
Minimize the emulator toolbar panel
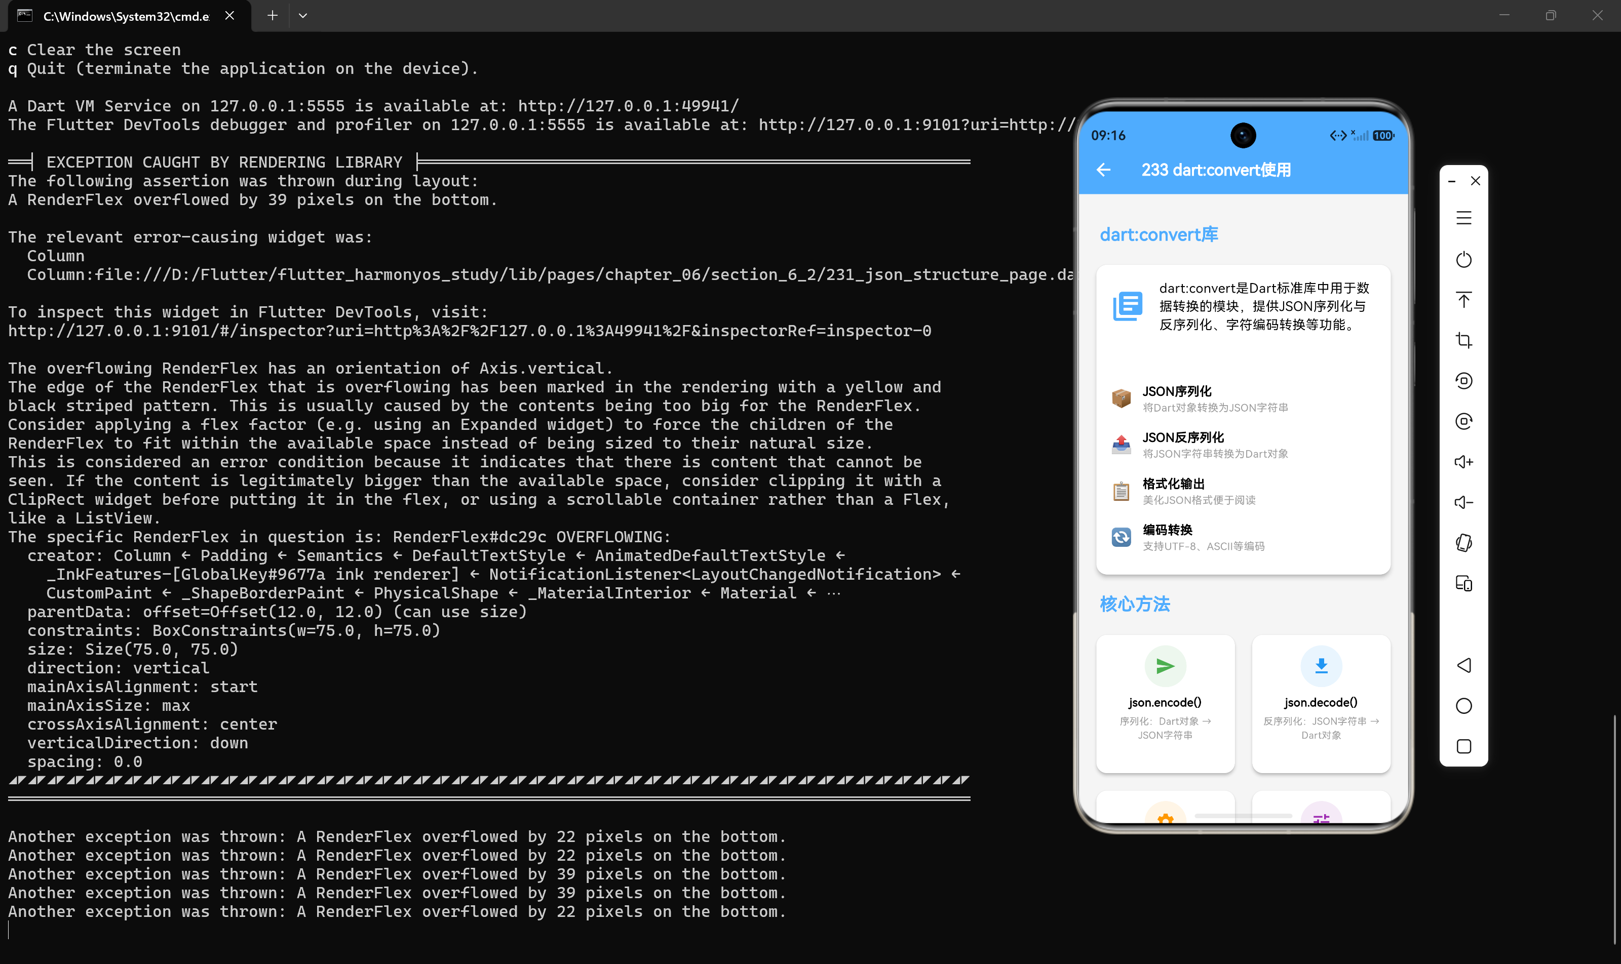point(1451,181)
